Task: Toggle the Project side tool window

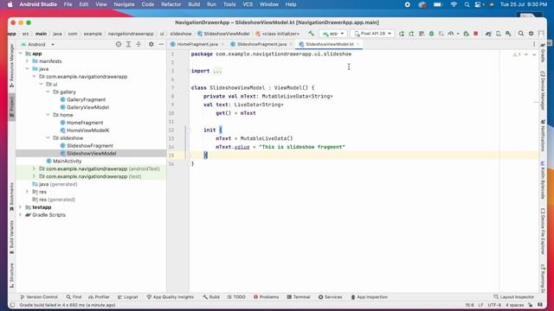Action: (x=11, y=107)
